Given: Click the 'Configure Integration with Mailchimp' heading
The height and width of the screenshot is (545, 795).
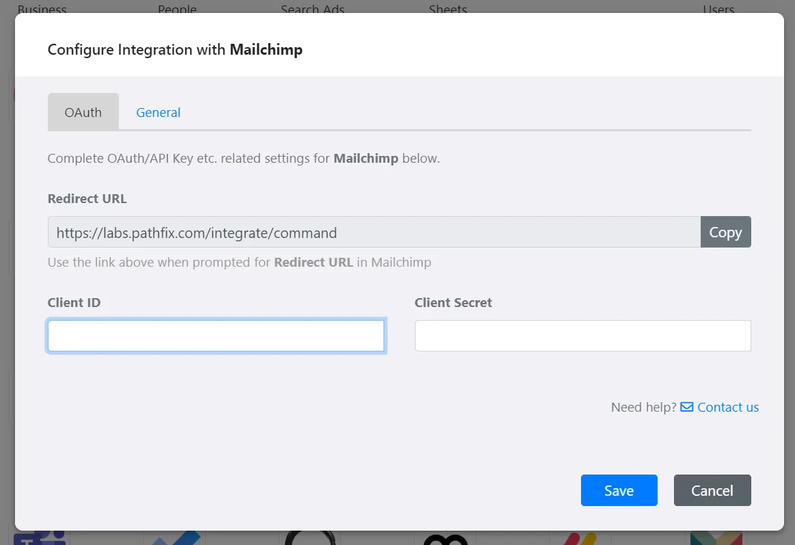Looking at the screenshot, I should pos(175,50).
